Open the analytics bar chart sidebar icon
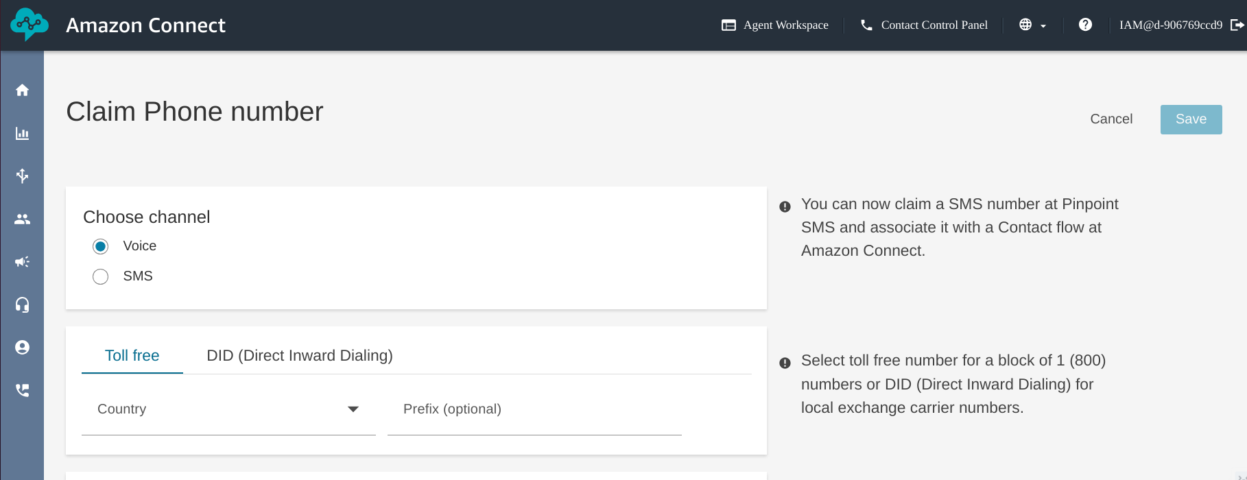The image size is (1247, 480). [x=23, y=134]
